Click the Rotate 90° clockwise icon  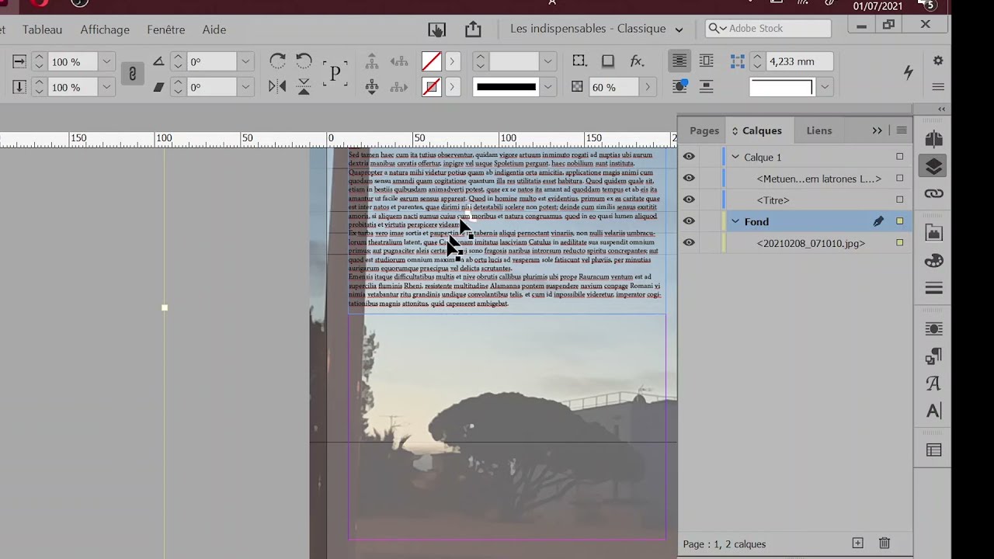tap(277, 61)
